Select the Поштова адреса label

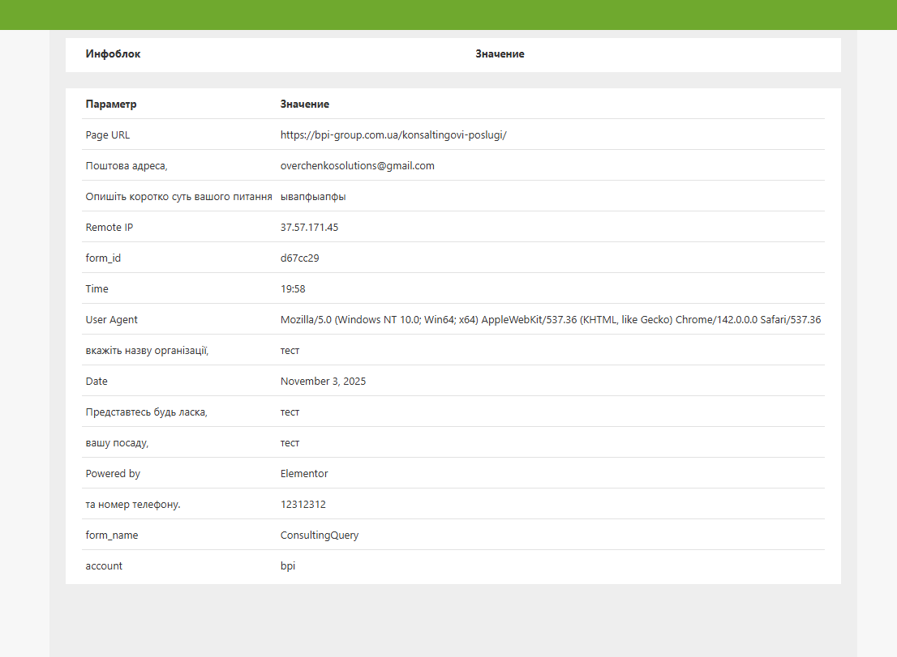click(x=127, y=166)
